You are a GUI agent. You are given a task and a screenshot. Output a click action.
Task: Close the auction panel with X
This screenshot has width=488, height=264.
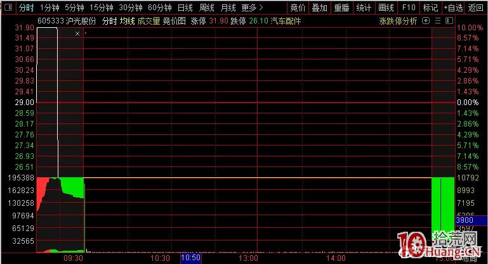point(77,34)
